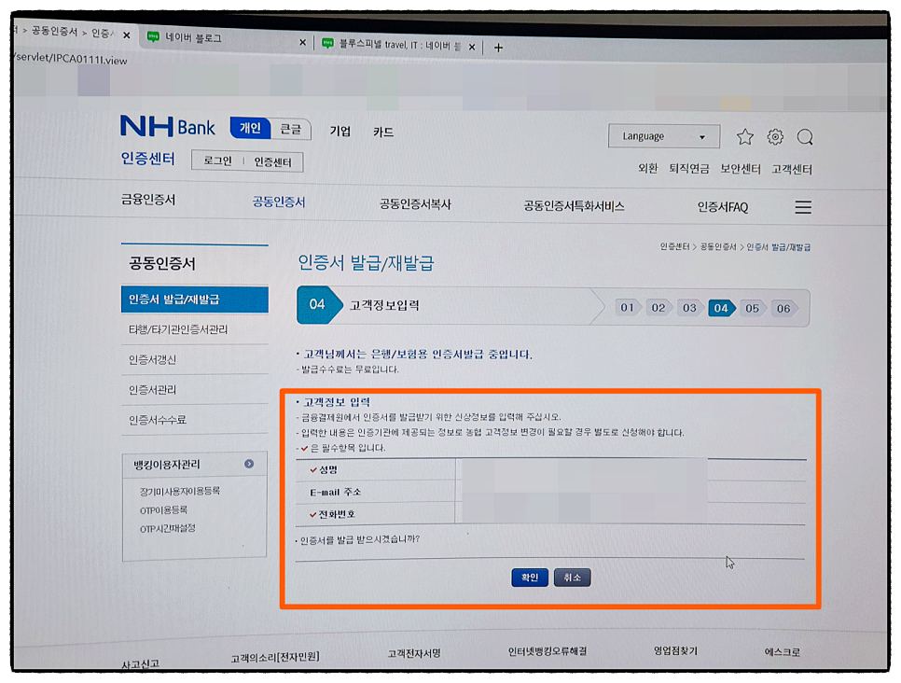Click step 02 indicator
The height and width of the screenshot is (683, 901).
click(658, 308)
